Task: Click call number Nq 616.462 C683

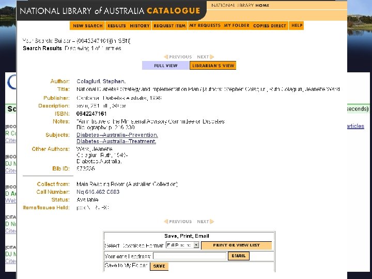Action: pos(98,192)
